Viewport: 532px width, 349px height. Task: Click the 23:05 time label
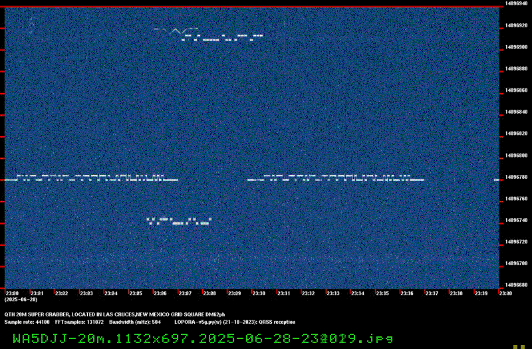(136, 293)
